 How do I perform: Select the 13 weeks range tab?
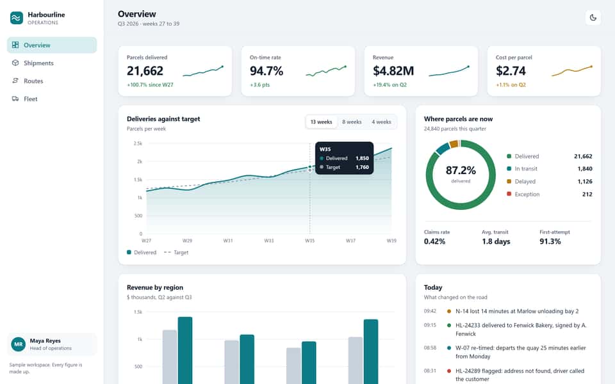point(321,122)
